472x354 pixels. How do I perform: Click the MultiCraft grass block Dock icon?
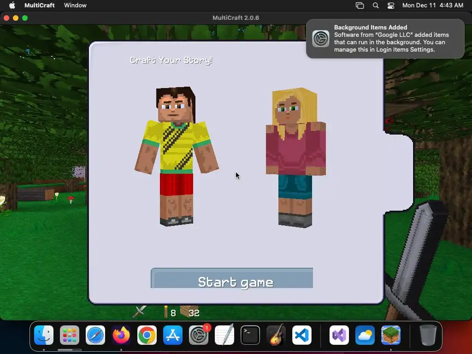coord(391,335)
